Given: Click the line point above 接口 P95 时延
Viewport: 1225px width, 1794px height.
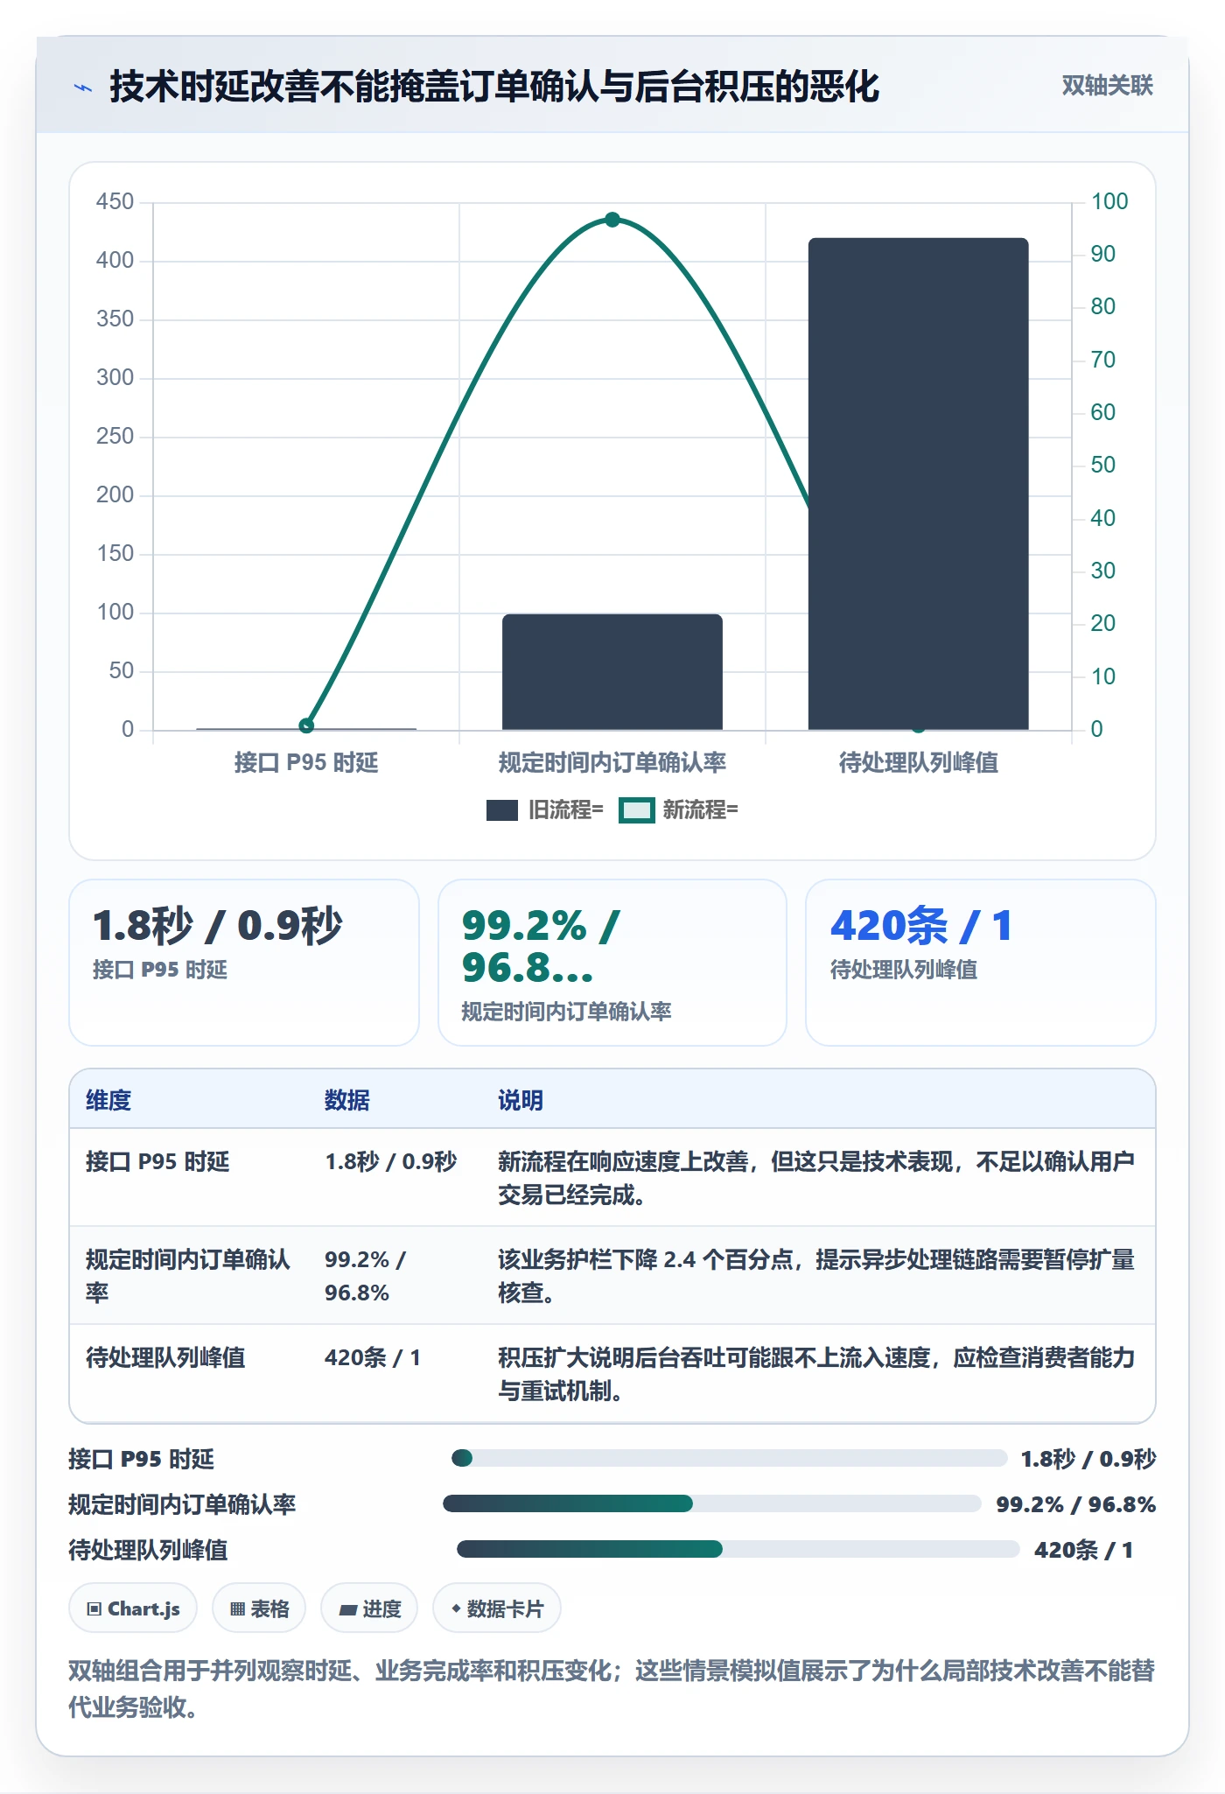Looking at the screenshot, I should point(306,725).
